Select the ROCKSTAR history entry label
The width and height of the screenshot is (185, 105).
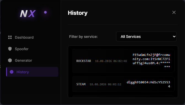[x=84, y=61]
